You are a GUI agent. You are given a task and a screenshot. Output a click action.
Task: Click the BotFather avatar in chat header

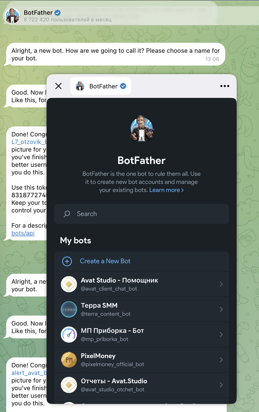coord(13,16)
